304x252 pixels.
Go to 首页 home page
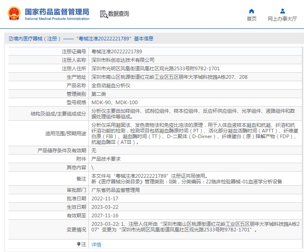(252, 19)
